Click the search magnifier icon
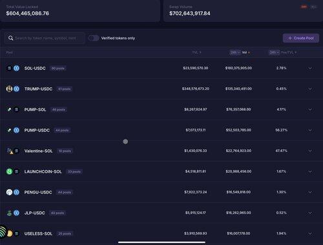The image size is (323, 245). point(10,38)
